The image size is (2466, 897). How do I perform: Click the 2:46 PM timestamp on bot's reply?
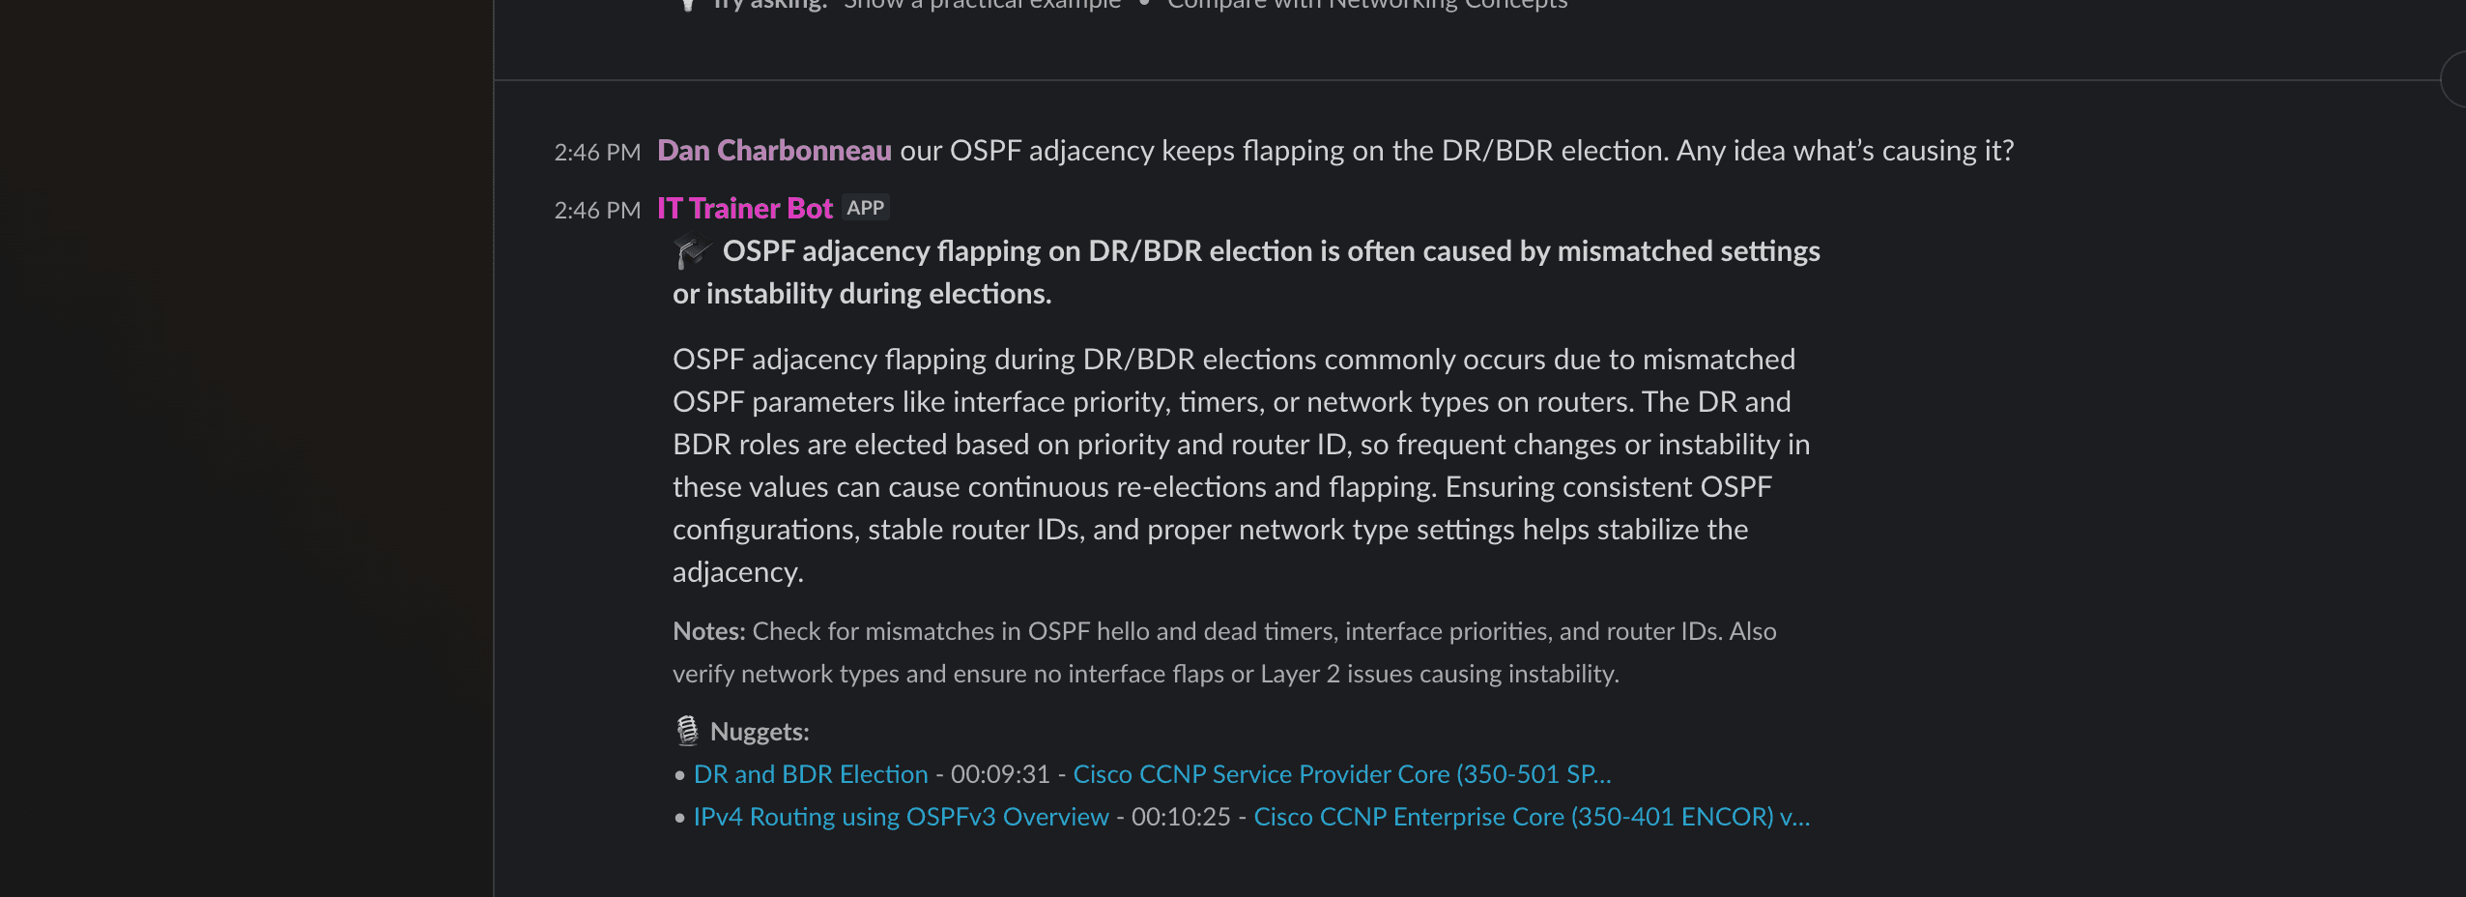(x=597, y=211)
